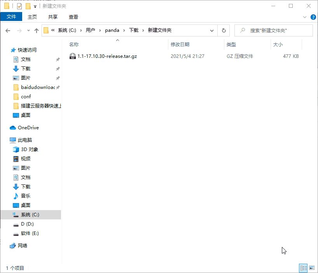318x273 pixels.
Task: Select 快速访问 in the navigation pane
Action: (x=27, y=50)
